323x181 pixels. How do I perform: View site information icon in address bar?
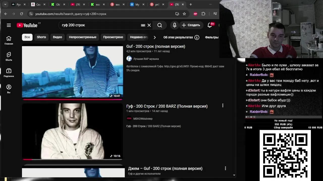(x=31, y=14)
